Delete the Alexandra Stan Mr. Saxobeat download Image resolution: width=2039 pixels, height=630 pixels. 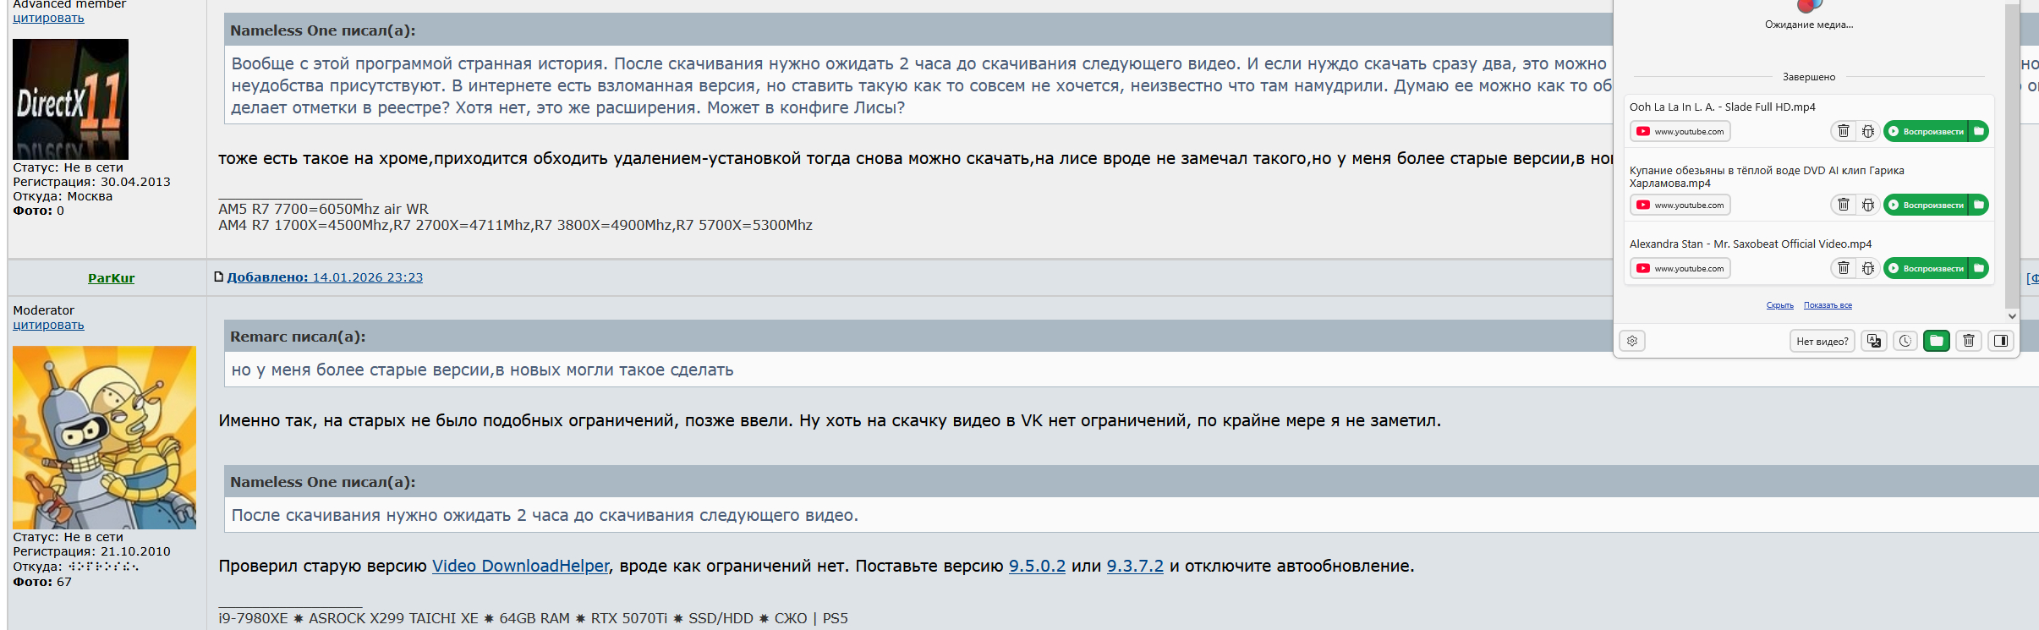click(x=1843, y=268)
